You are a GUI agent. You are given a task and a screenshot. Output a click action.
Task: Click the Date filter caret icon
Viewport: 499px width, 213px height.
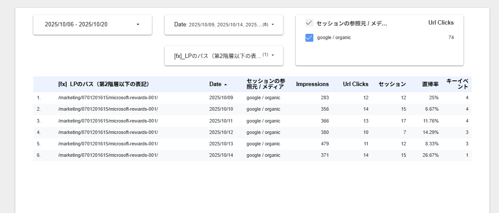click(273, 25)
